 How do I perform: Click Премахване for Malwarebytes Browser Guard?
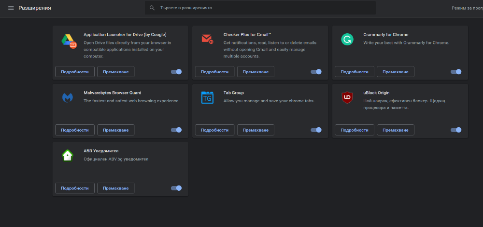(x=116, y=130)
